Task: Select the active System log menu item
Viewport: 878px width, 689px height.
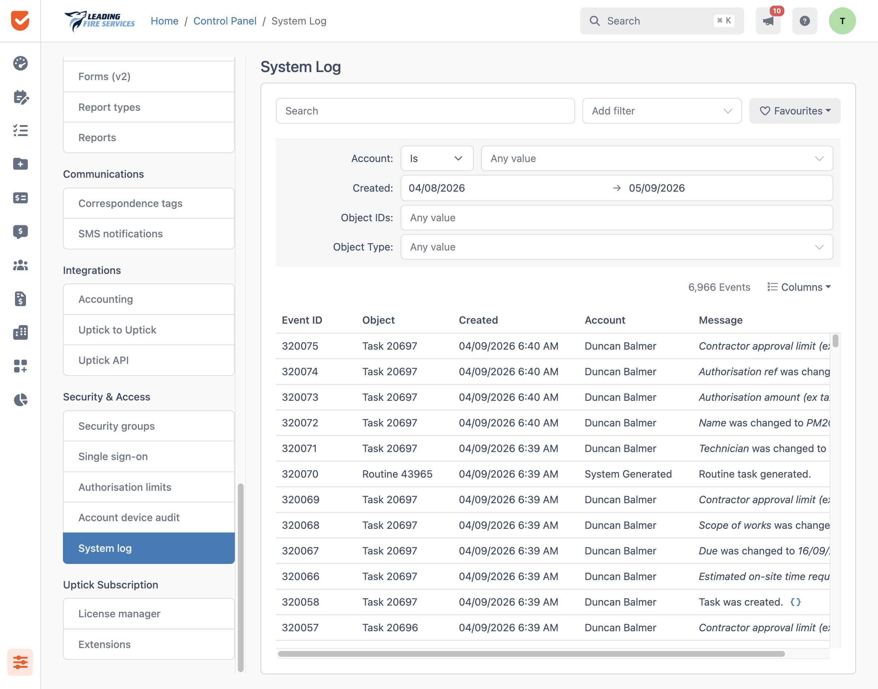Action: click(x=149, y=548)
